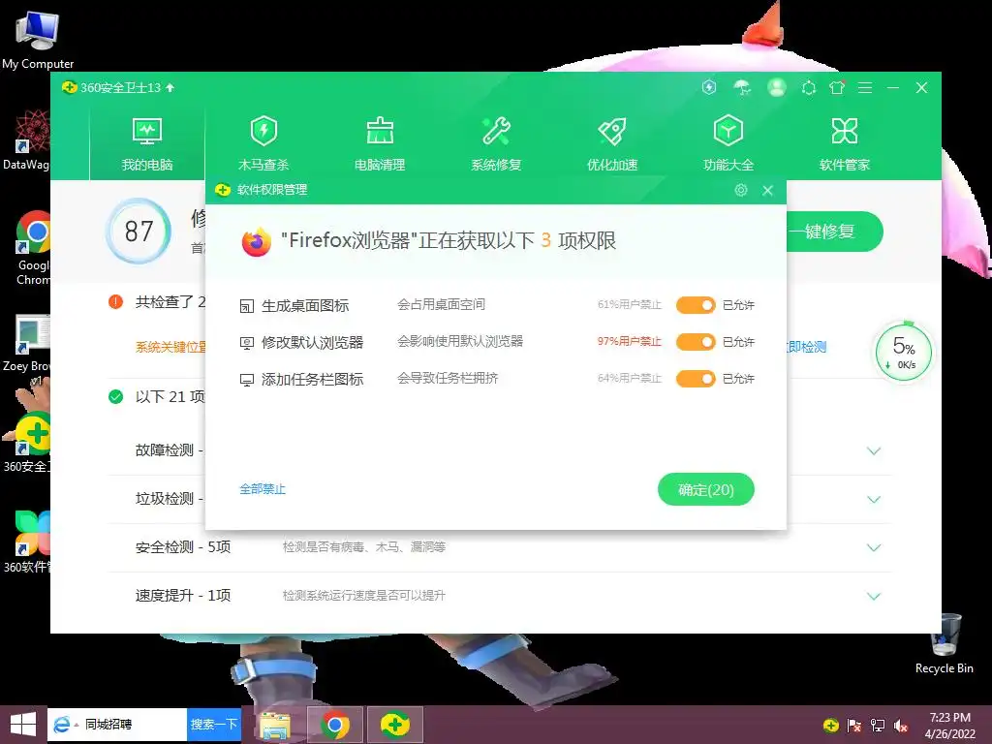Open the user avatar in title bar
The width and height of the screenshot is (992, 744).
click(x=776, y=87)
